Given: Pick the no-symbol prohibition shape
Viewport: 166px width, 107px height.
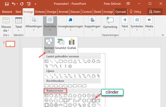Looking at the screenshot, I should coord(56,105).
